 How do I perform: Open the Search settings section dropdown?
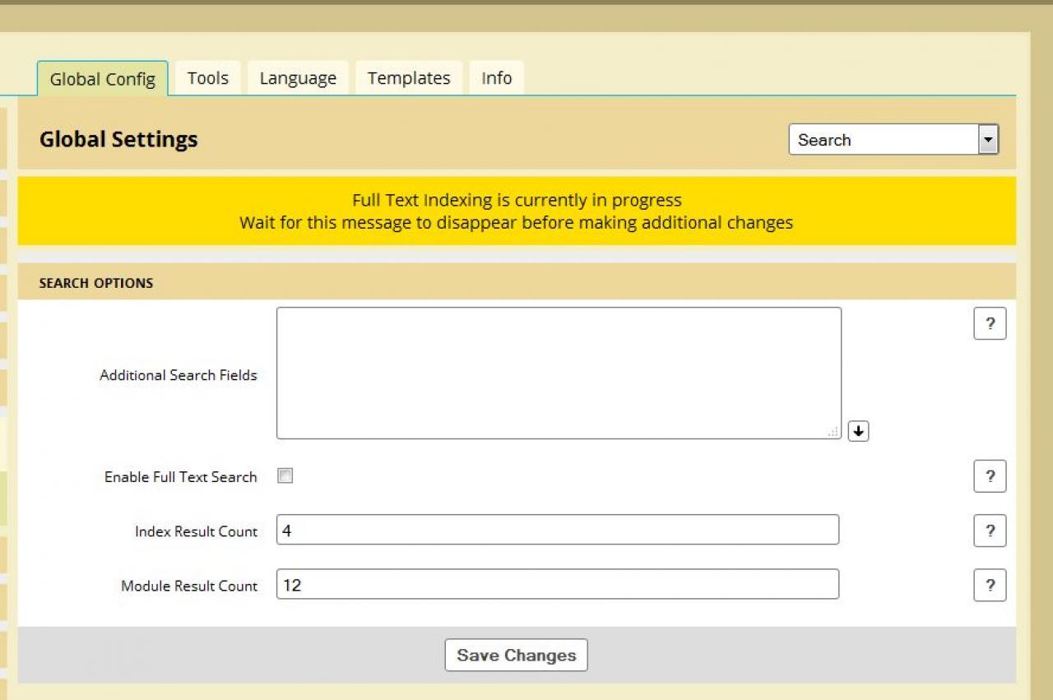point(893,140)
